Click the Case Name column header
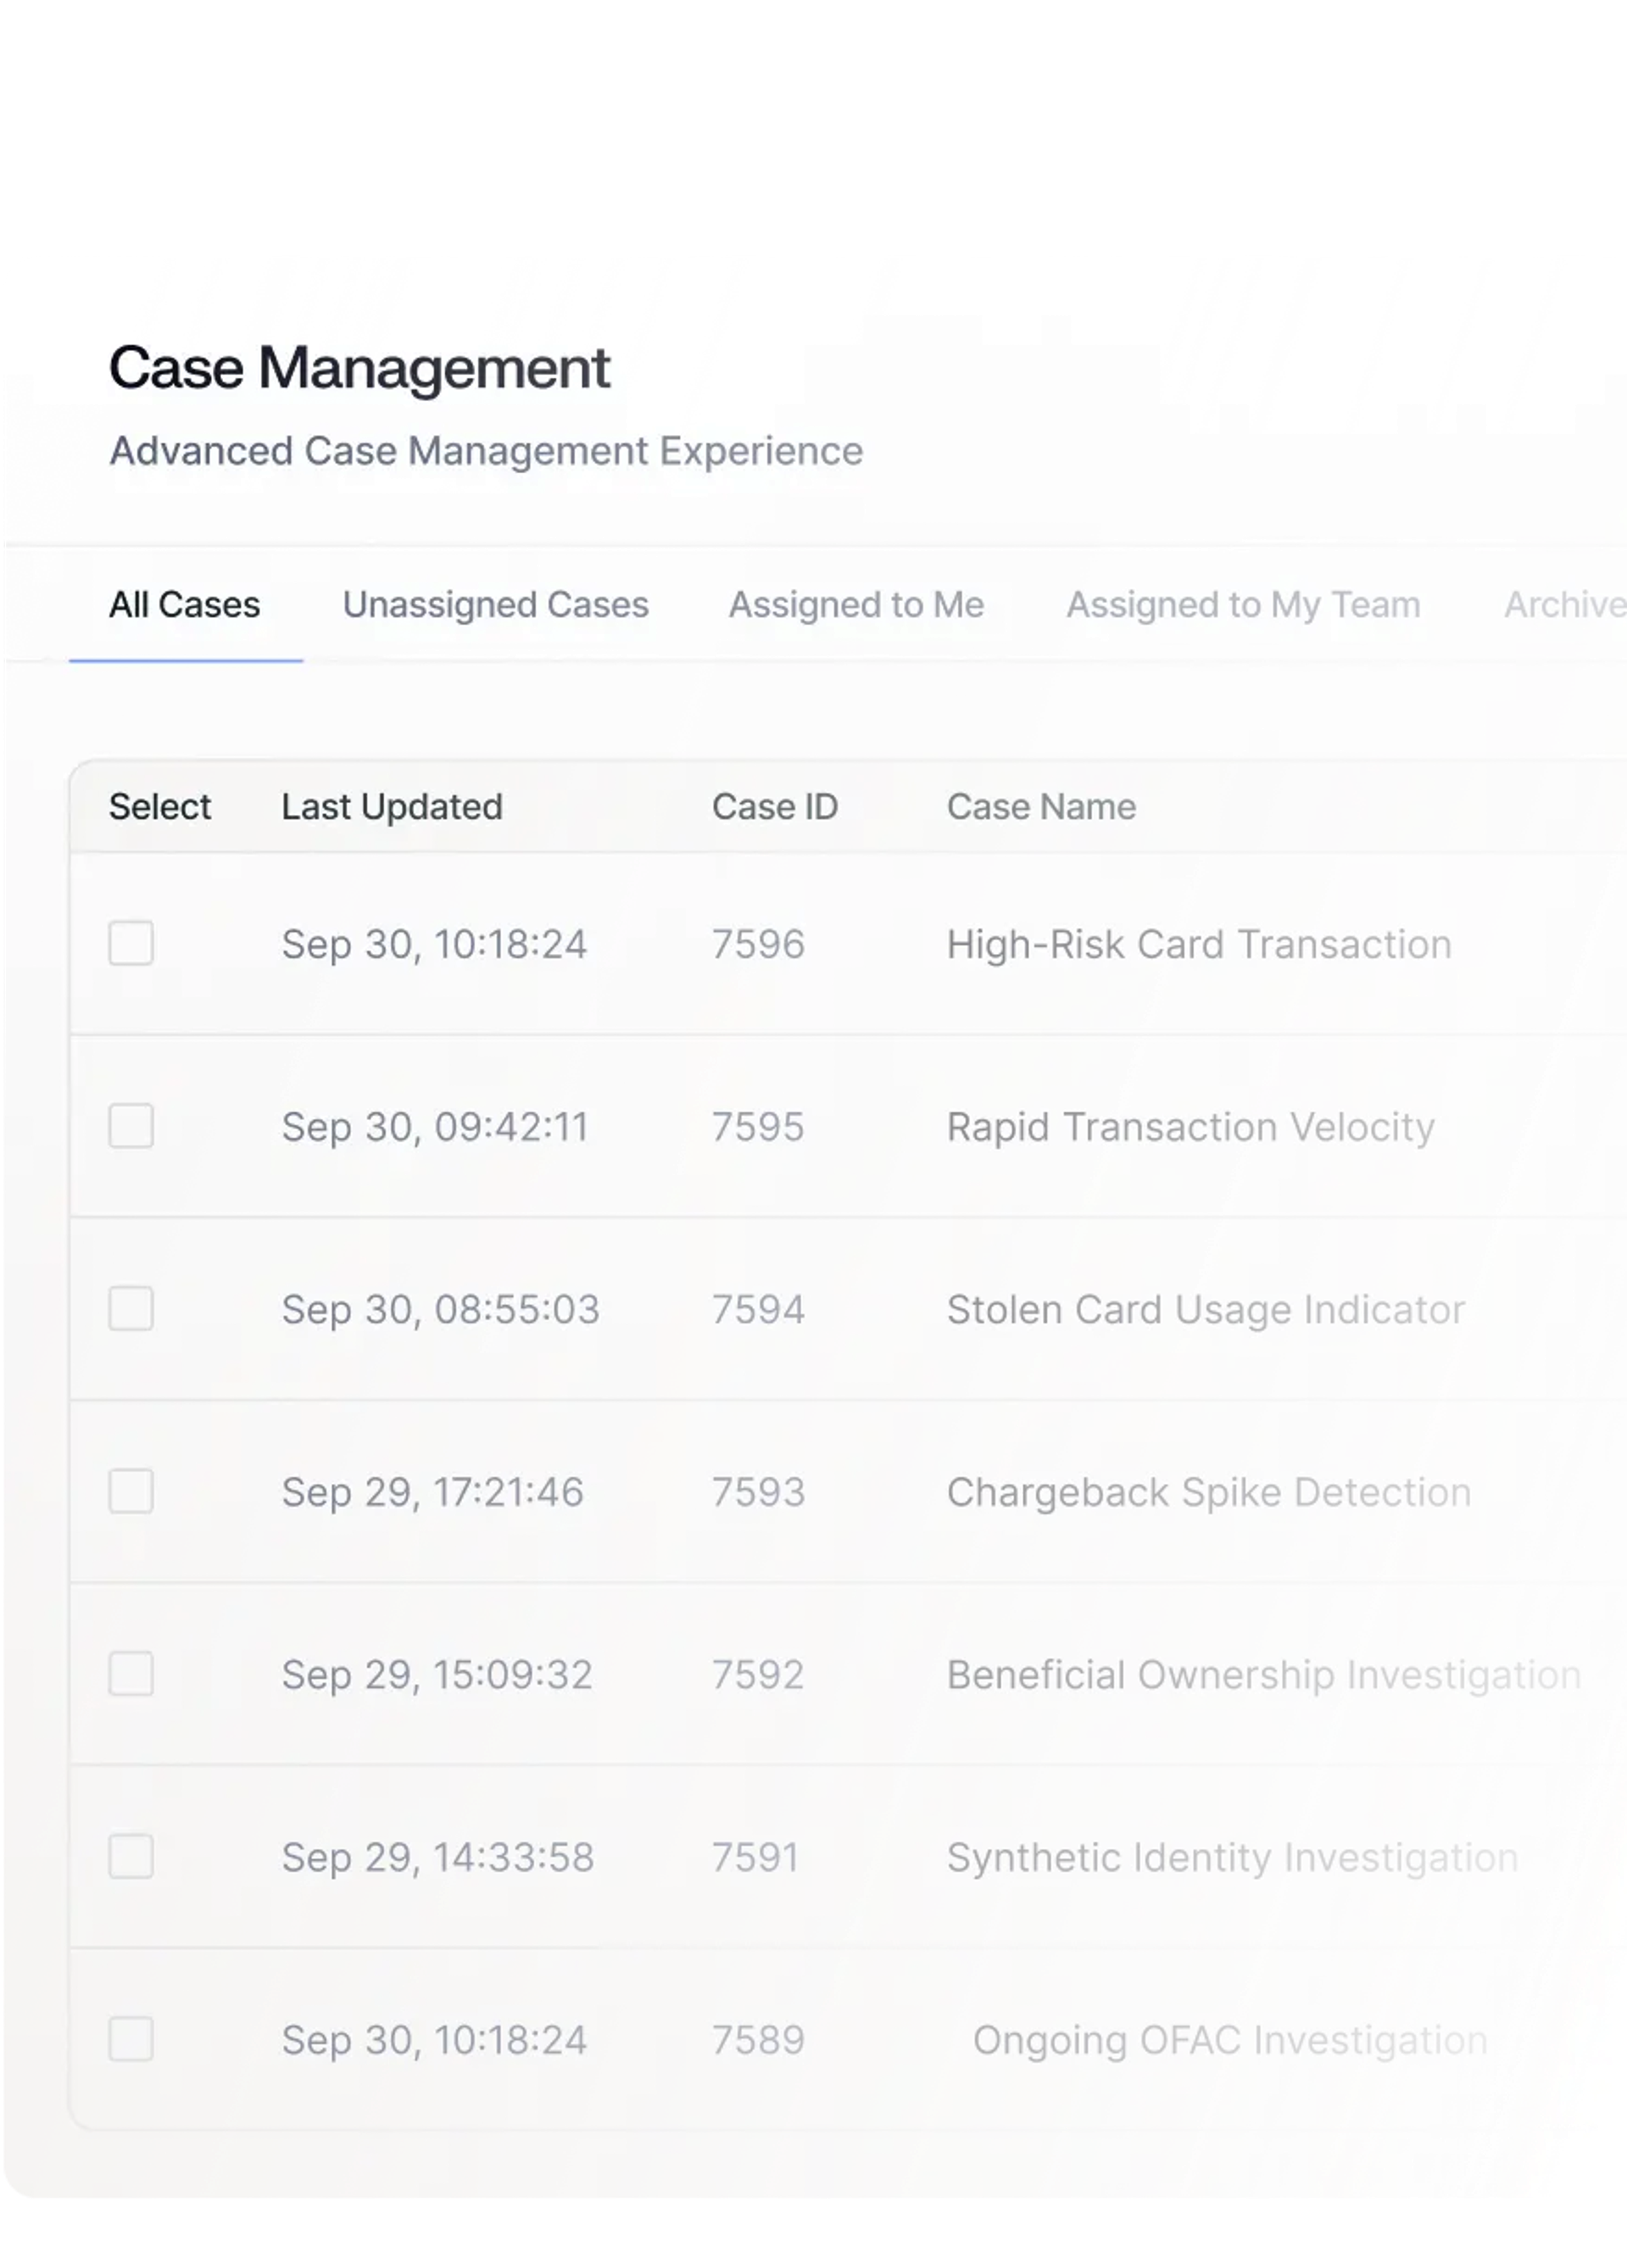 (1042, 807)
